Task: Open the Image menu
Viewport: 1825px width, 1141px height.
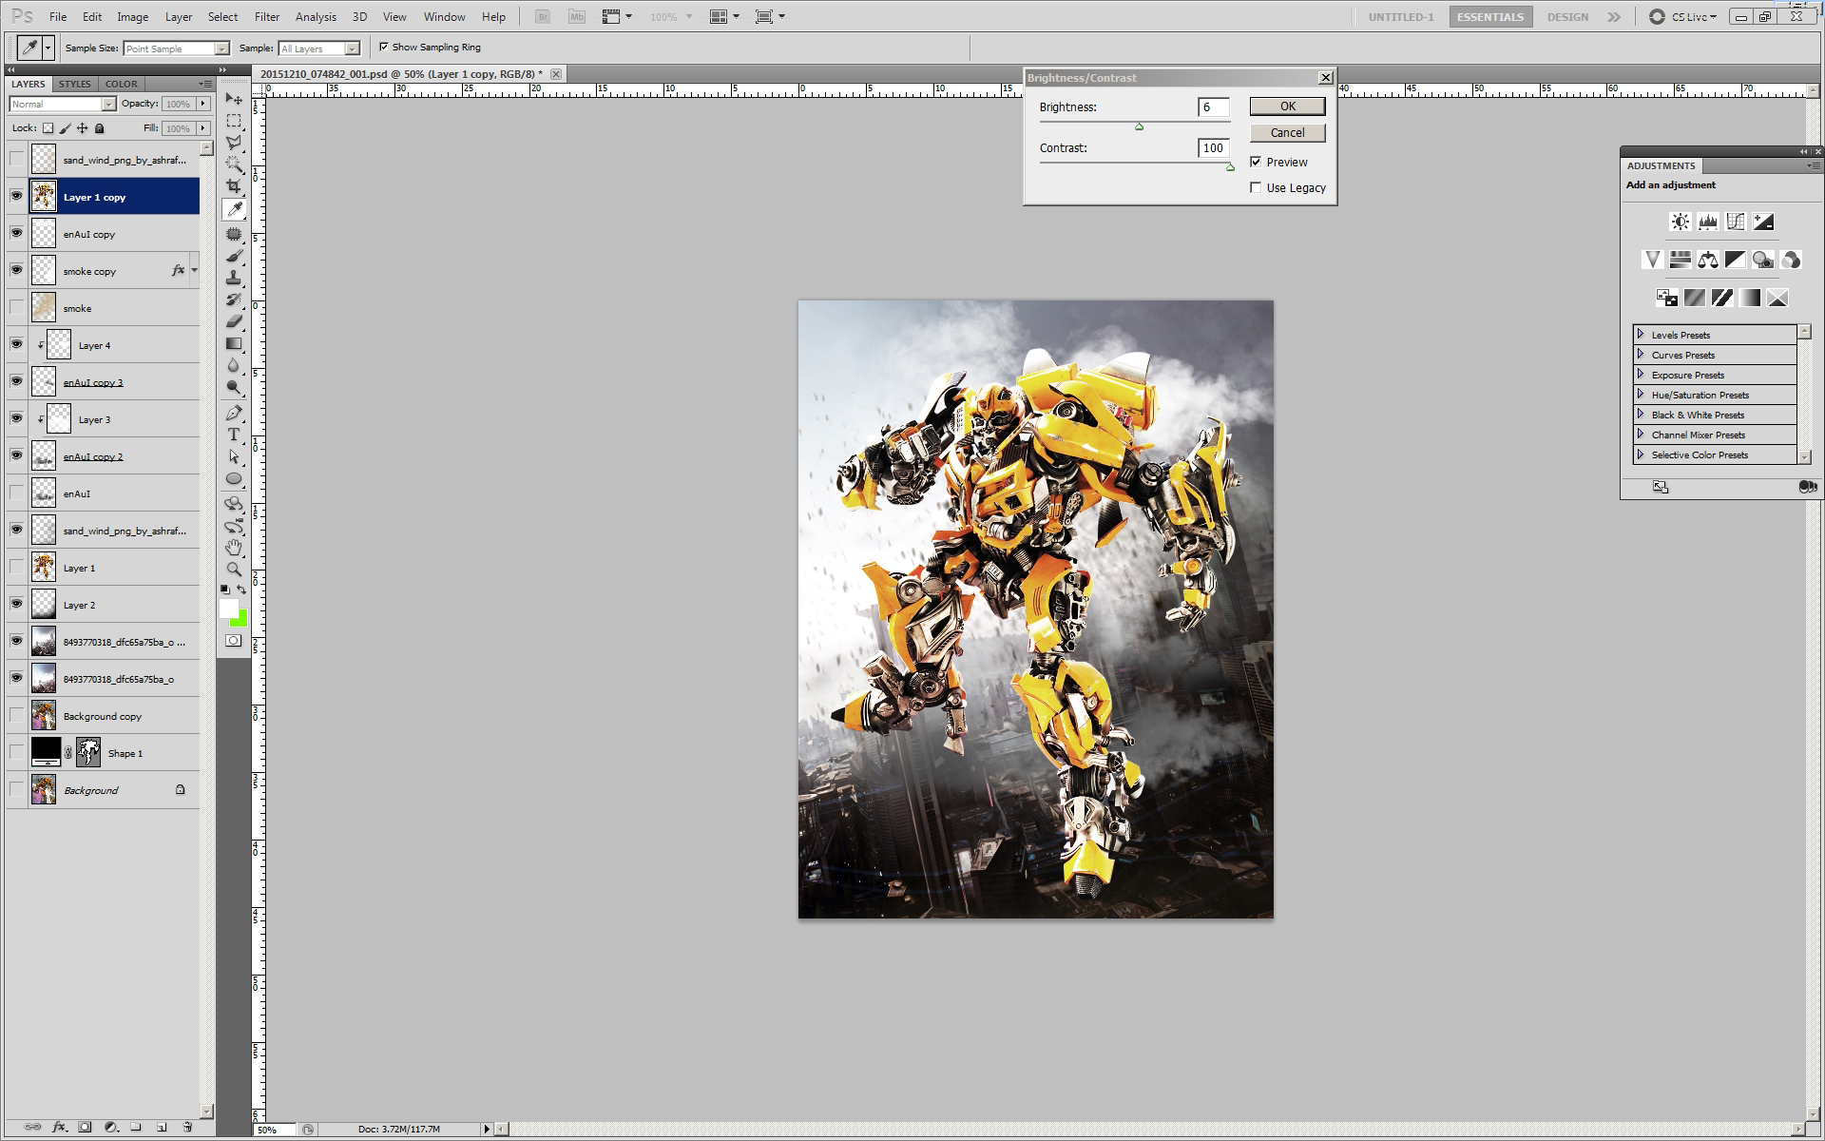Action: (x=132, y=16)
